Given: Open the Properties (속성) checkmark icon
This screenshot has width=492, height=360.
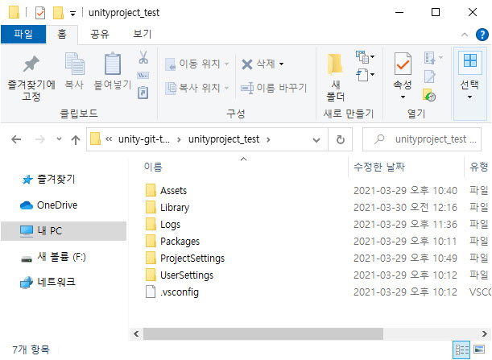Looking at the screenshot, I should 403,64.
